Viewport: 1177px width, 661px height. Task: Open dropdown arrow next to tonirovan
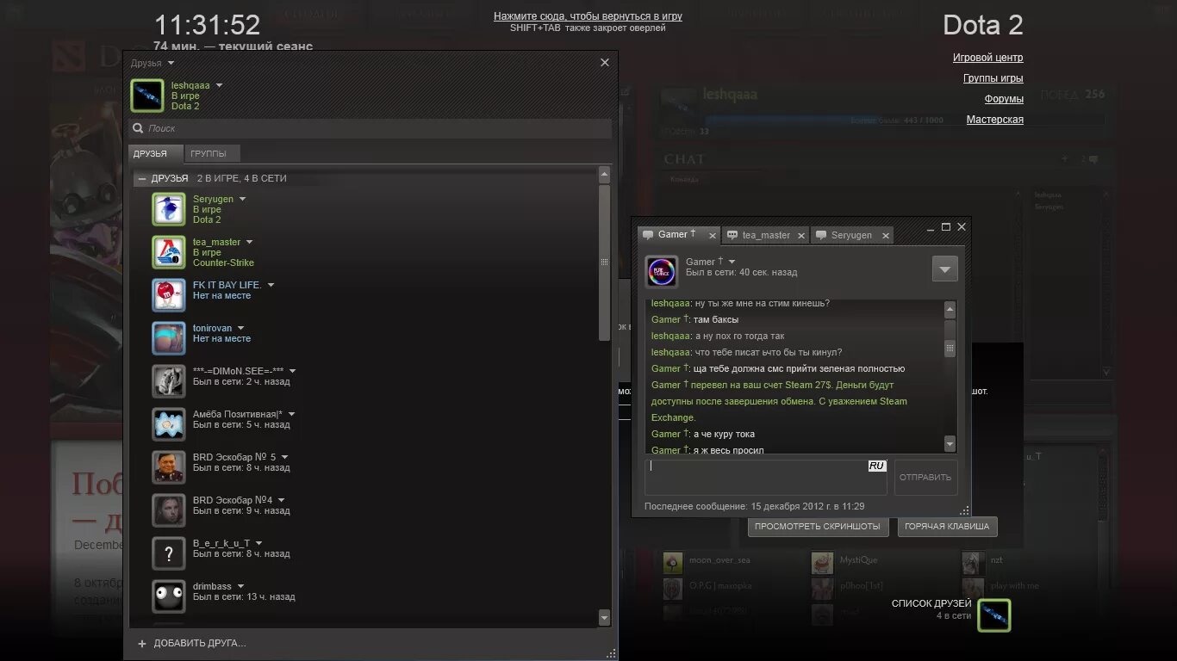[240, 328]
